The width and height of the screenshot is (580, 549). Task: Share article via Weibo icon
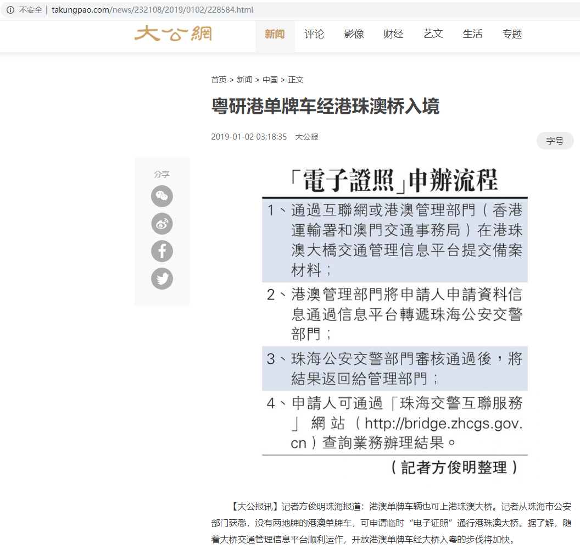(x=162, y=224)
